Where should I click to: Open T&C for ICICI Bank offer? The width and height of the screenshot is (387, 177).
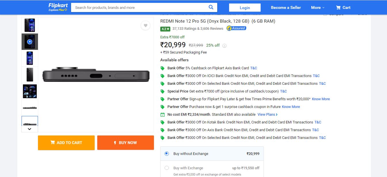tap(316, 76)
